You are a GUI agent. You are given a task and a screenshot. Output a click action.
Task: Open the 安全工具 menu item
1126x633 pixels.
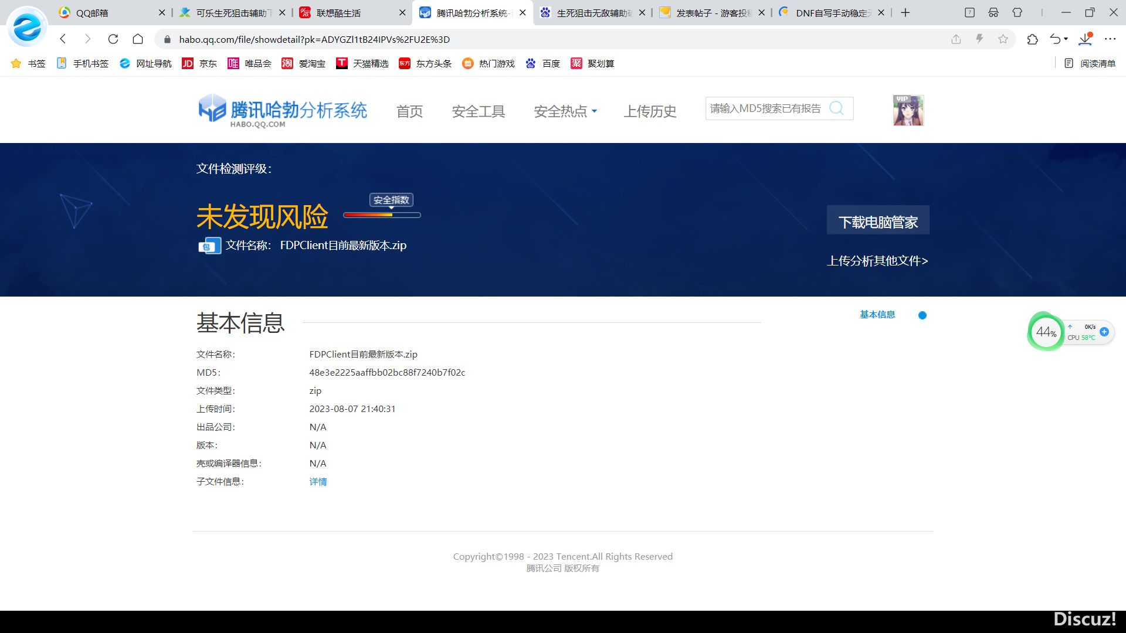(x=479, y=111)
